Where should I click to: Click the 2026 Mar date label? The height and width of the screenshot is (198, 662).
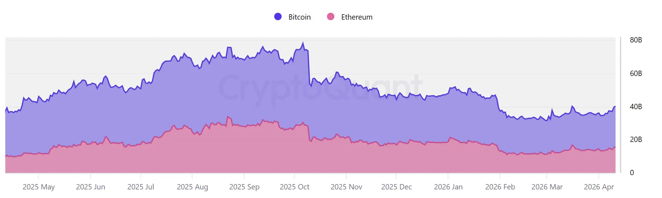pos(547,187)
